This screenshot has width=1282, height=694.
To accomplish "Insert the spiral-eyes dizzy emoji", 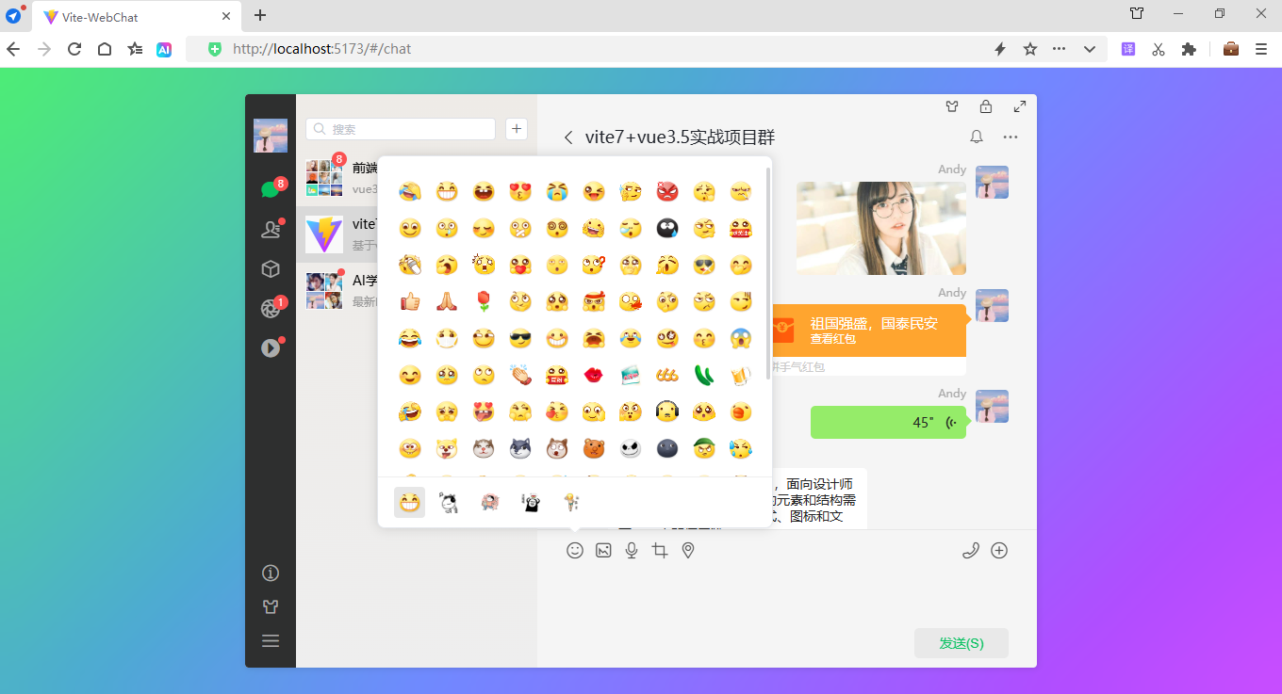I will (x=556, y=229).
